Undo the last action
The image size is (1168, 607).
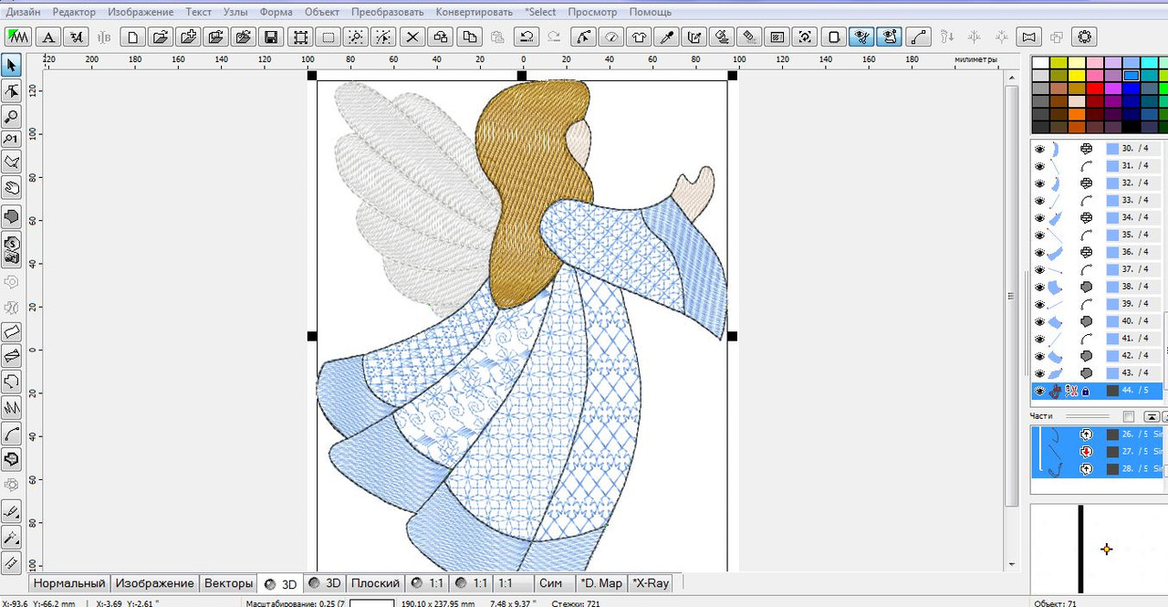pos(526,37)
